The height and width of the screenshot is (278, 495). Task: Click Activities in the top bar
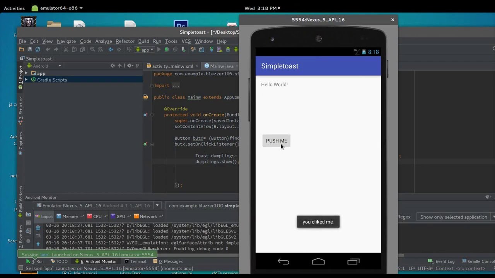coord(14,8)
